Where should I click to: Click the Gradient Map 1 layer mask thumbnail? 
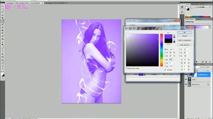(x=195, y=75)
